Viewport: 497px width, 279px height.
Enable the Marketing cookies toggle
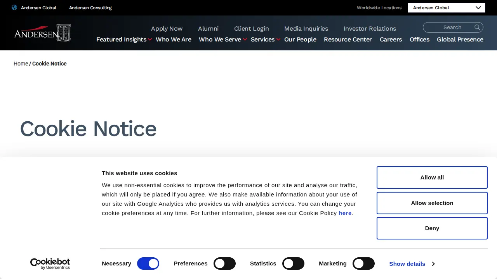click(x=363, y=263)
